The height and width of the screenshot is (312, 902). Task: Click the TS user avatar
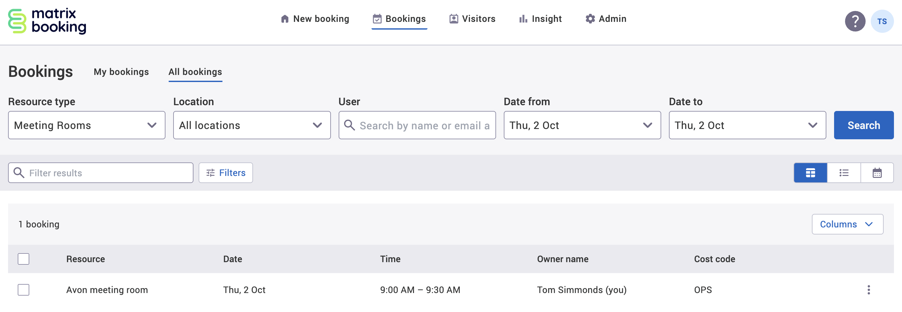(x=882, y=21)
